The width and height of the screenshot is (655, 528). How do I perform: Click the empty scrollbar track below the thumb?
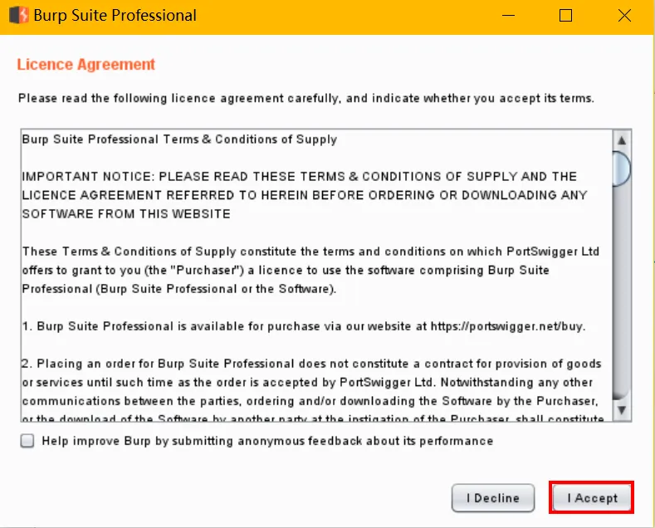click(x=622, y=292)
